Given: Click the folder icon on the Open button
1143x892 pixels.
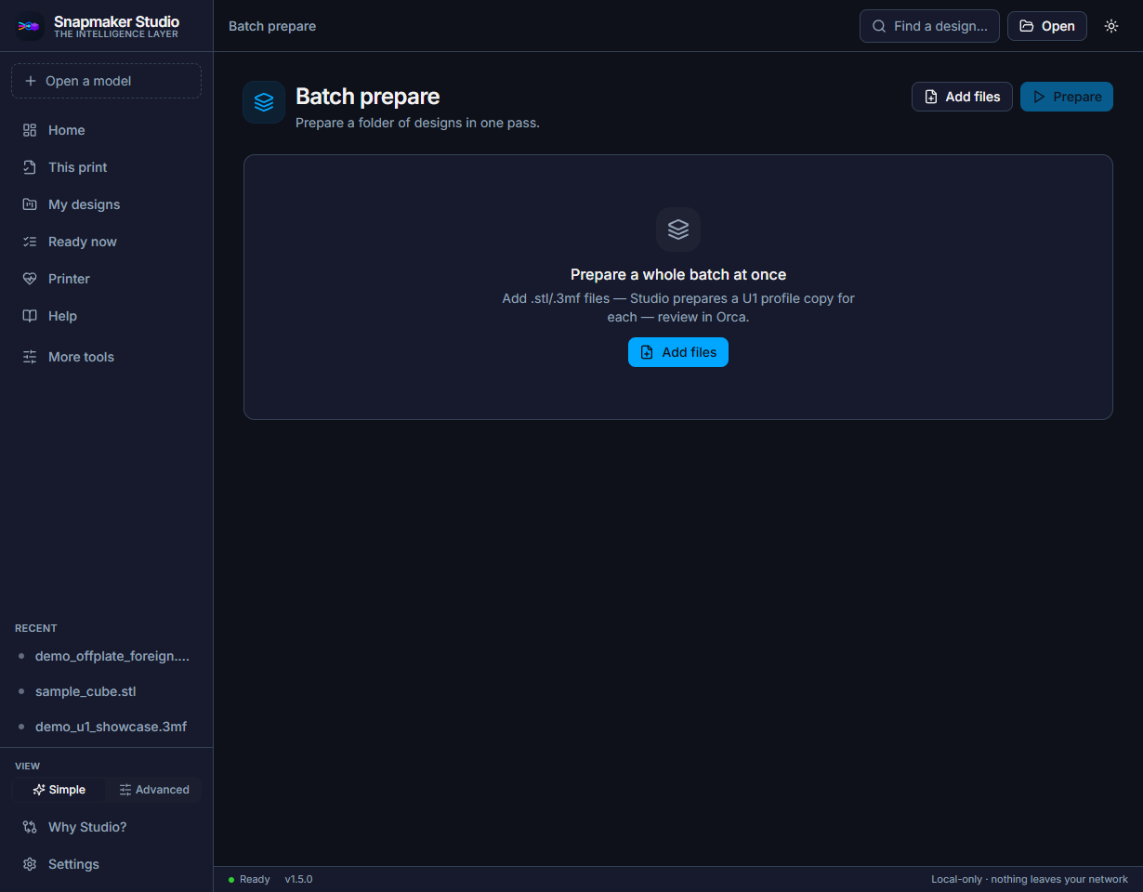Looking at the screenshot, I should (1027, 26).
